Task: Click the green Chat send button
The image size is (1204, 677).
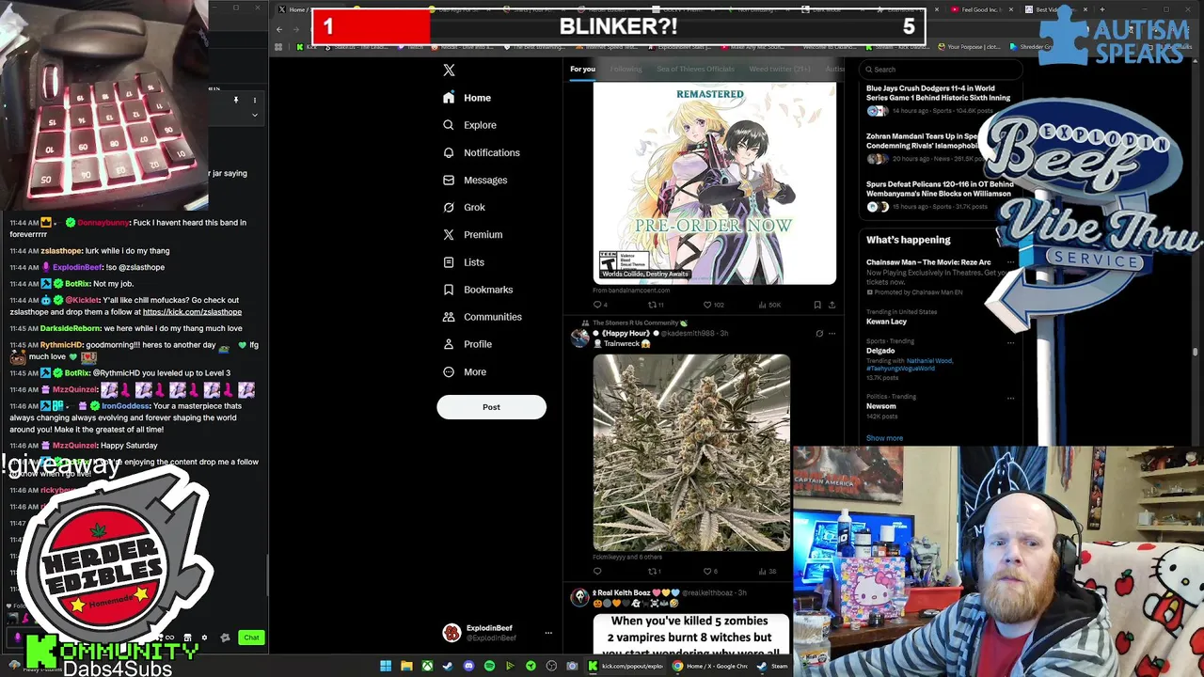Action: tap(251, 638)
